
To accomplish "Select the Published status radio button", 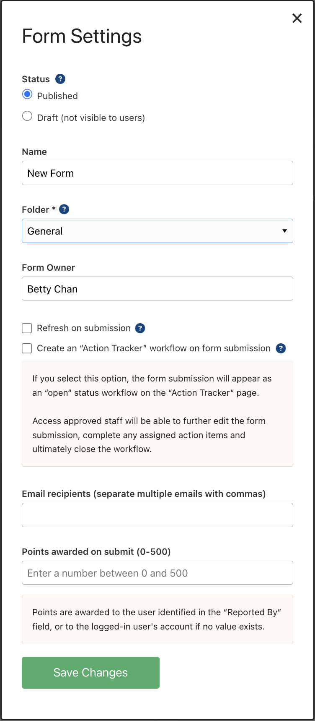I will pos(27,94).
